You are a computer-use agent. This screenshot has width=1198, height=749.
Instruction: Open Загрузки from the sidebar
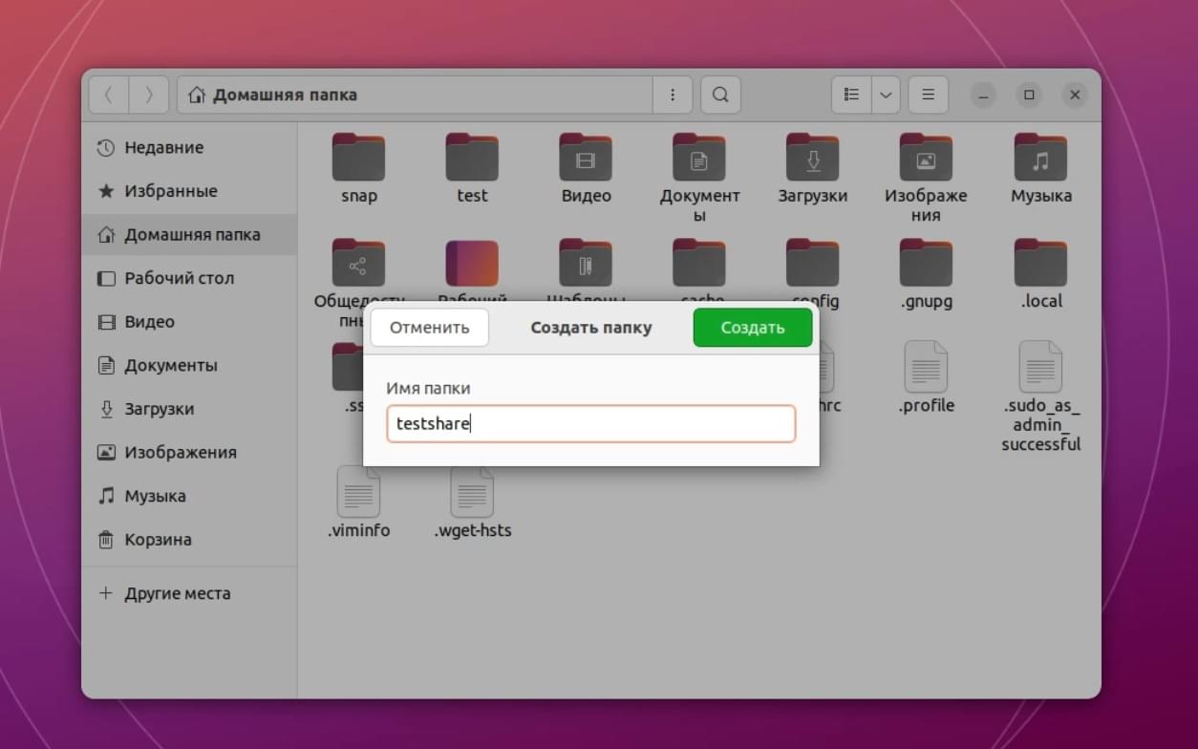[x=189, y=409]
